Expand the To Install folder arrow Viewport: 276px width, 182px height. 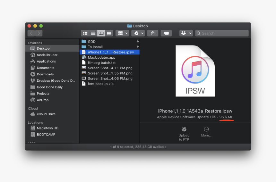(x=138, y=47)
